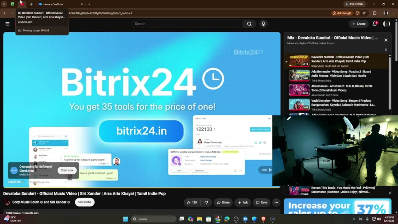Subscribe to Sony Music South channel
The height and width of the screenshot is (224, 398).
(85, 202)
